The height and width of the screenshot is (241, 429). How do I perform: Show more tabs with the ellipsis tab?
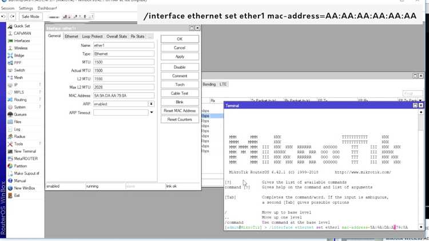point(150,37)
